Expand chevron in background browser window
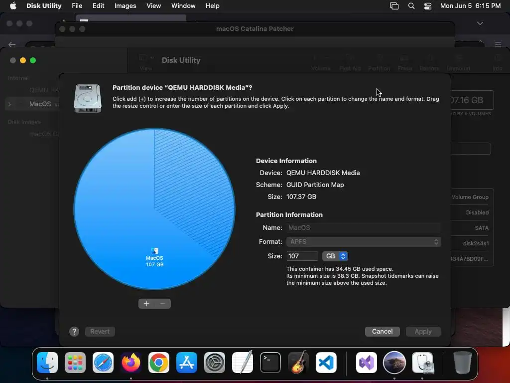 (480, 23)
